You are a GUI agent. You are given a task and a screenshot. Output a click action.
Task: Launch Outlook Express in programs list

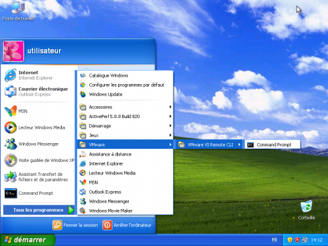click(125, 192)
